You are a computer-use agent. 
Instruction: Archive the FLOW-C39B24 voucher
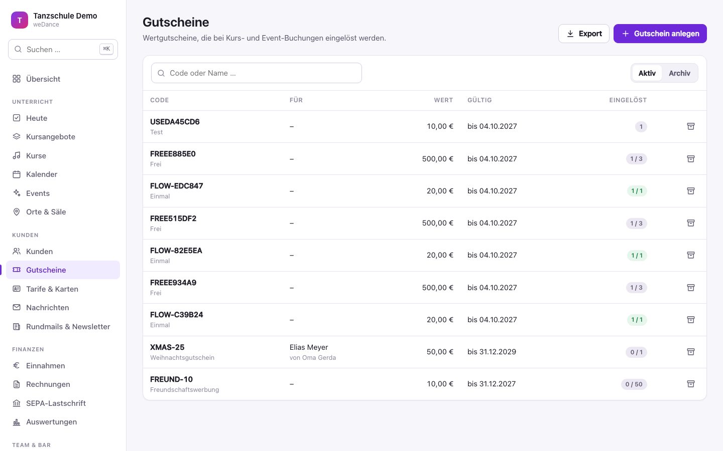(691, 320)
